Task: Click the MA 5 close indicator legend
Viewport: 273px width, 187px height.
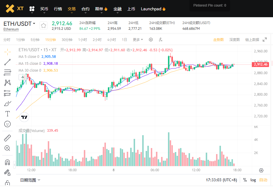Action: coord(37,57)
